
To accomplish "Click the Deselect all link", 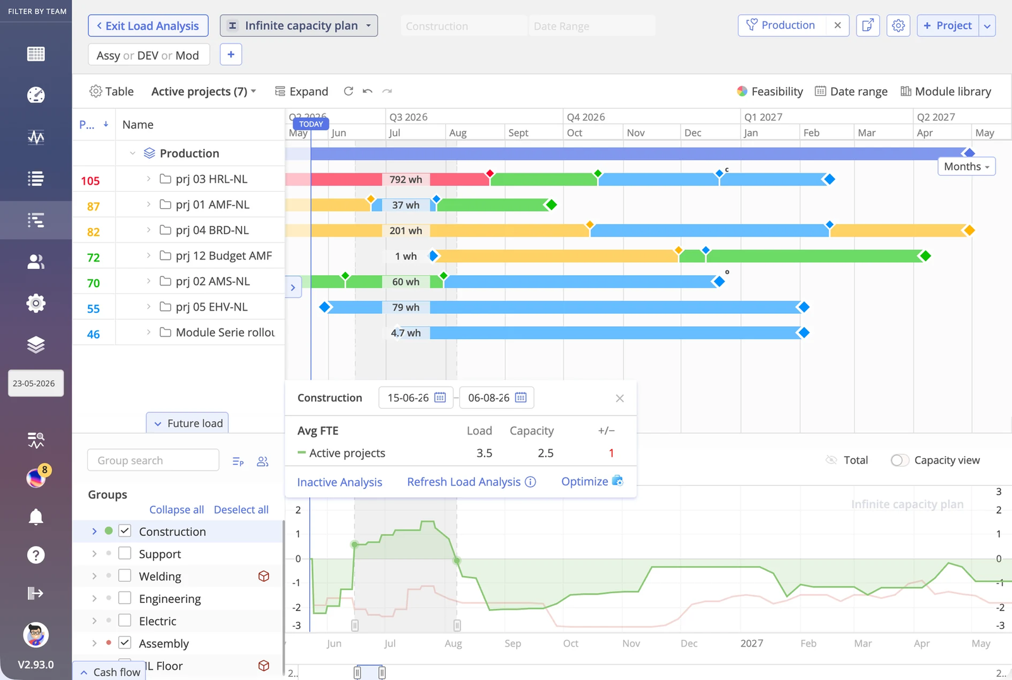I will click(241, 510).
